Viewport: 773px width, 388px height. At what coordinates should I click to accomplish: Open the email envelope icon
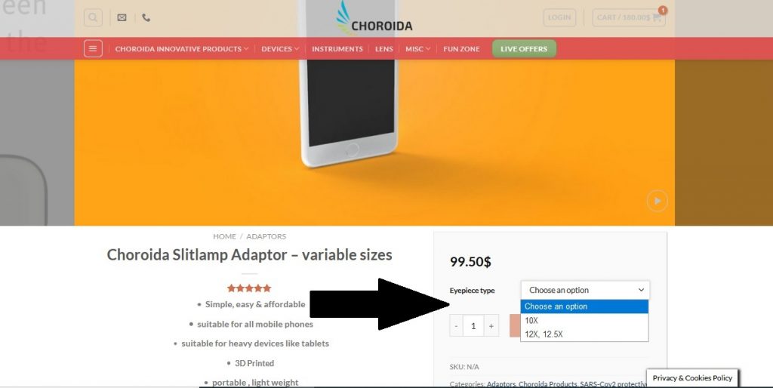[x=122, y=18]
